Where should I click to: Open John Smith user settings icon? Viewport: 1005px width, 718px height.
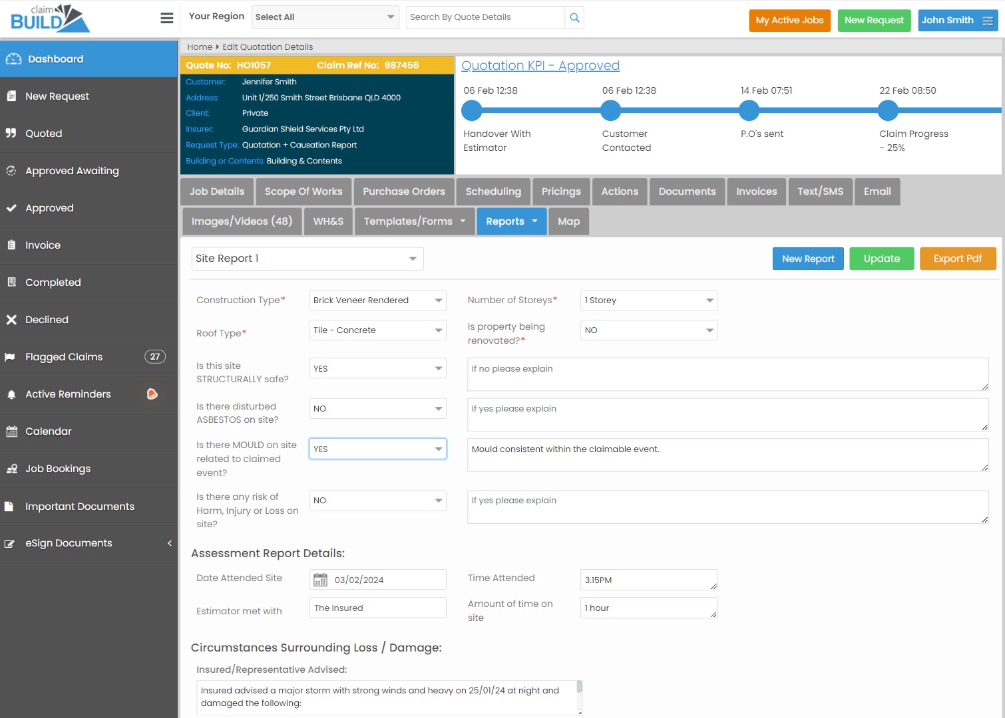pos(988,21)
